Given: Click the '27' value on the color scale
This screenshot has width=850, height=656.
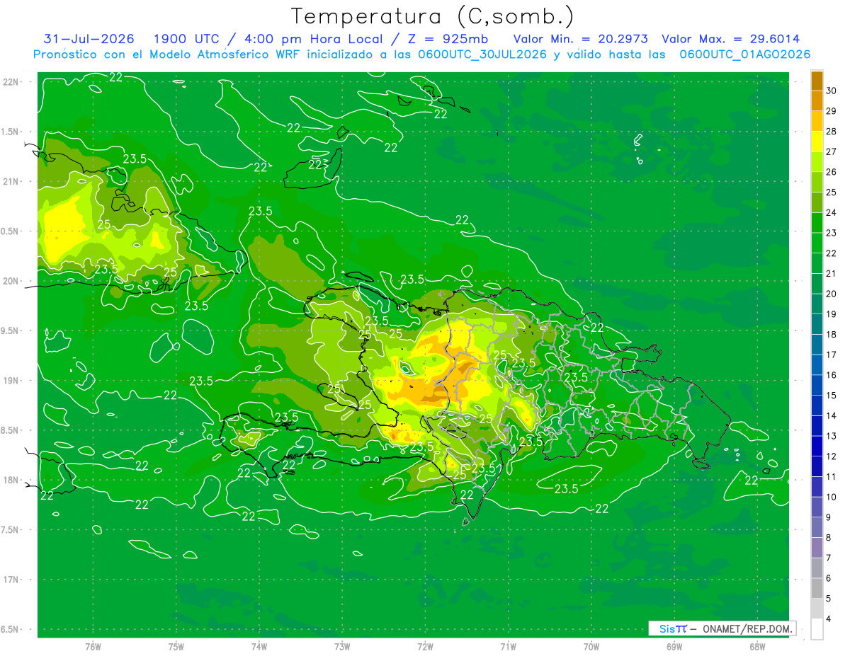Looking at the screenshot, I should click(832, 151).
